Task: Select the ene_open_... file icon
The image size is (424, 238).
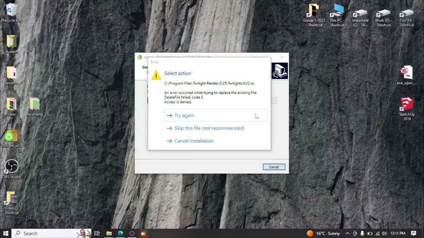Action: point(407,75)
